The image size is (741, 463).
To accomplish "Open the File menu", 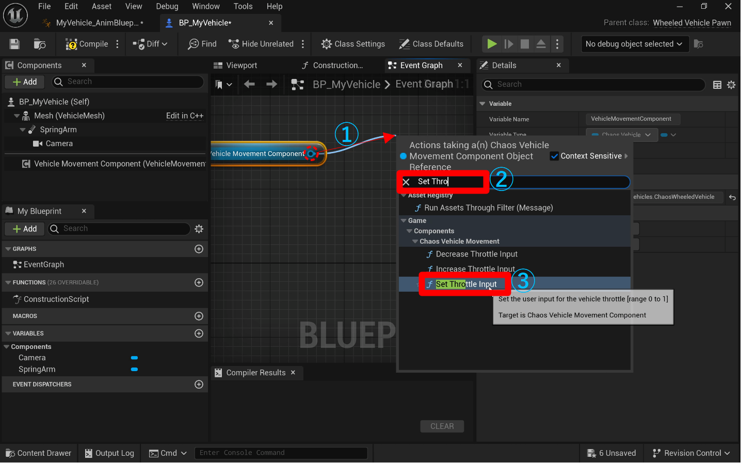I will coord(44,6).
